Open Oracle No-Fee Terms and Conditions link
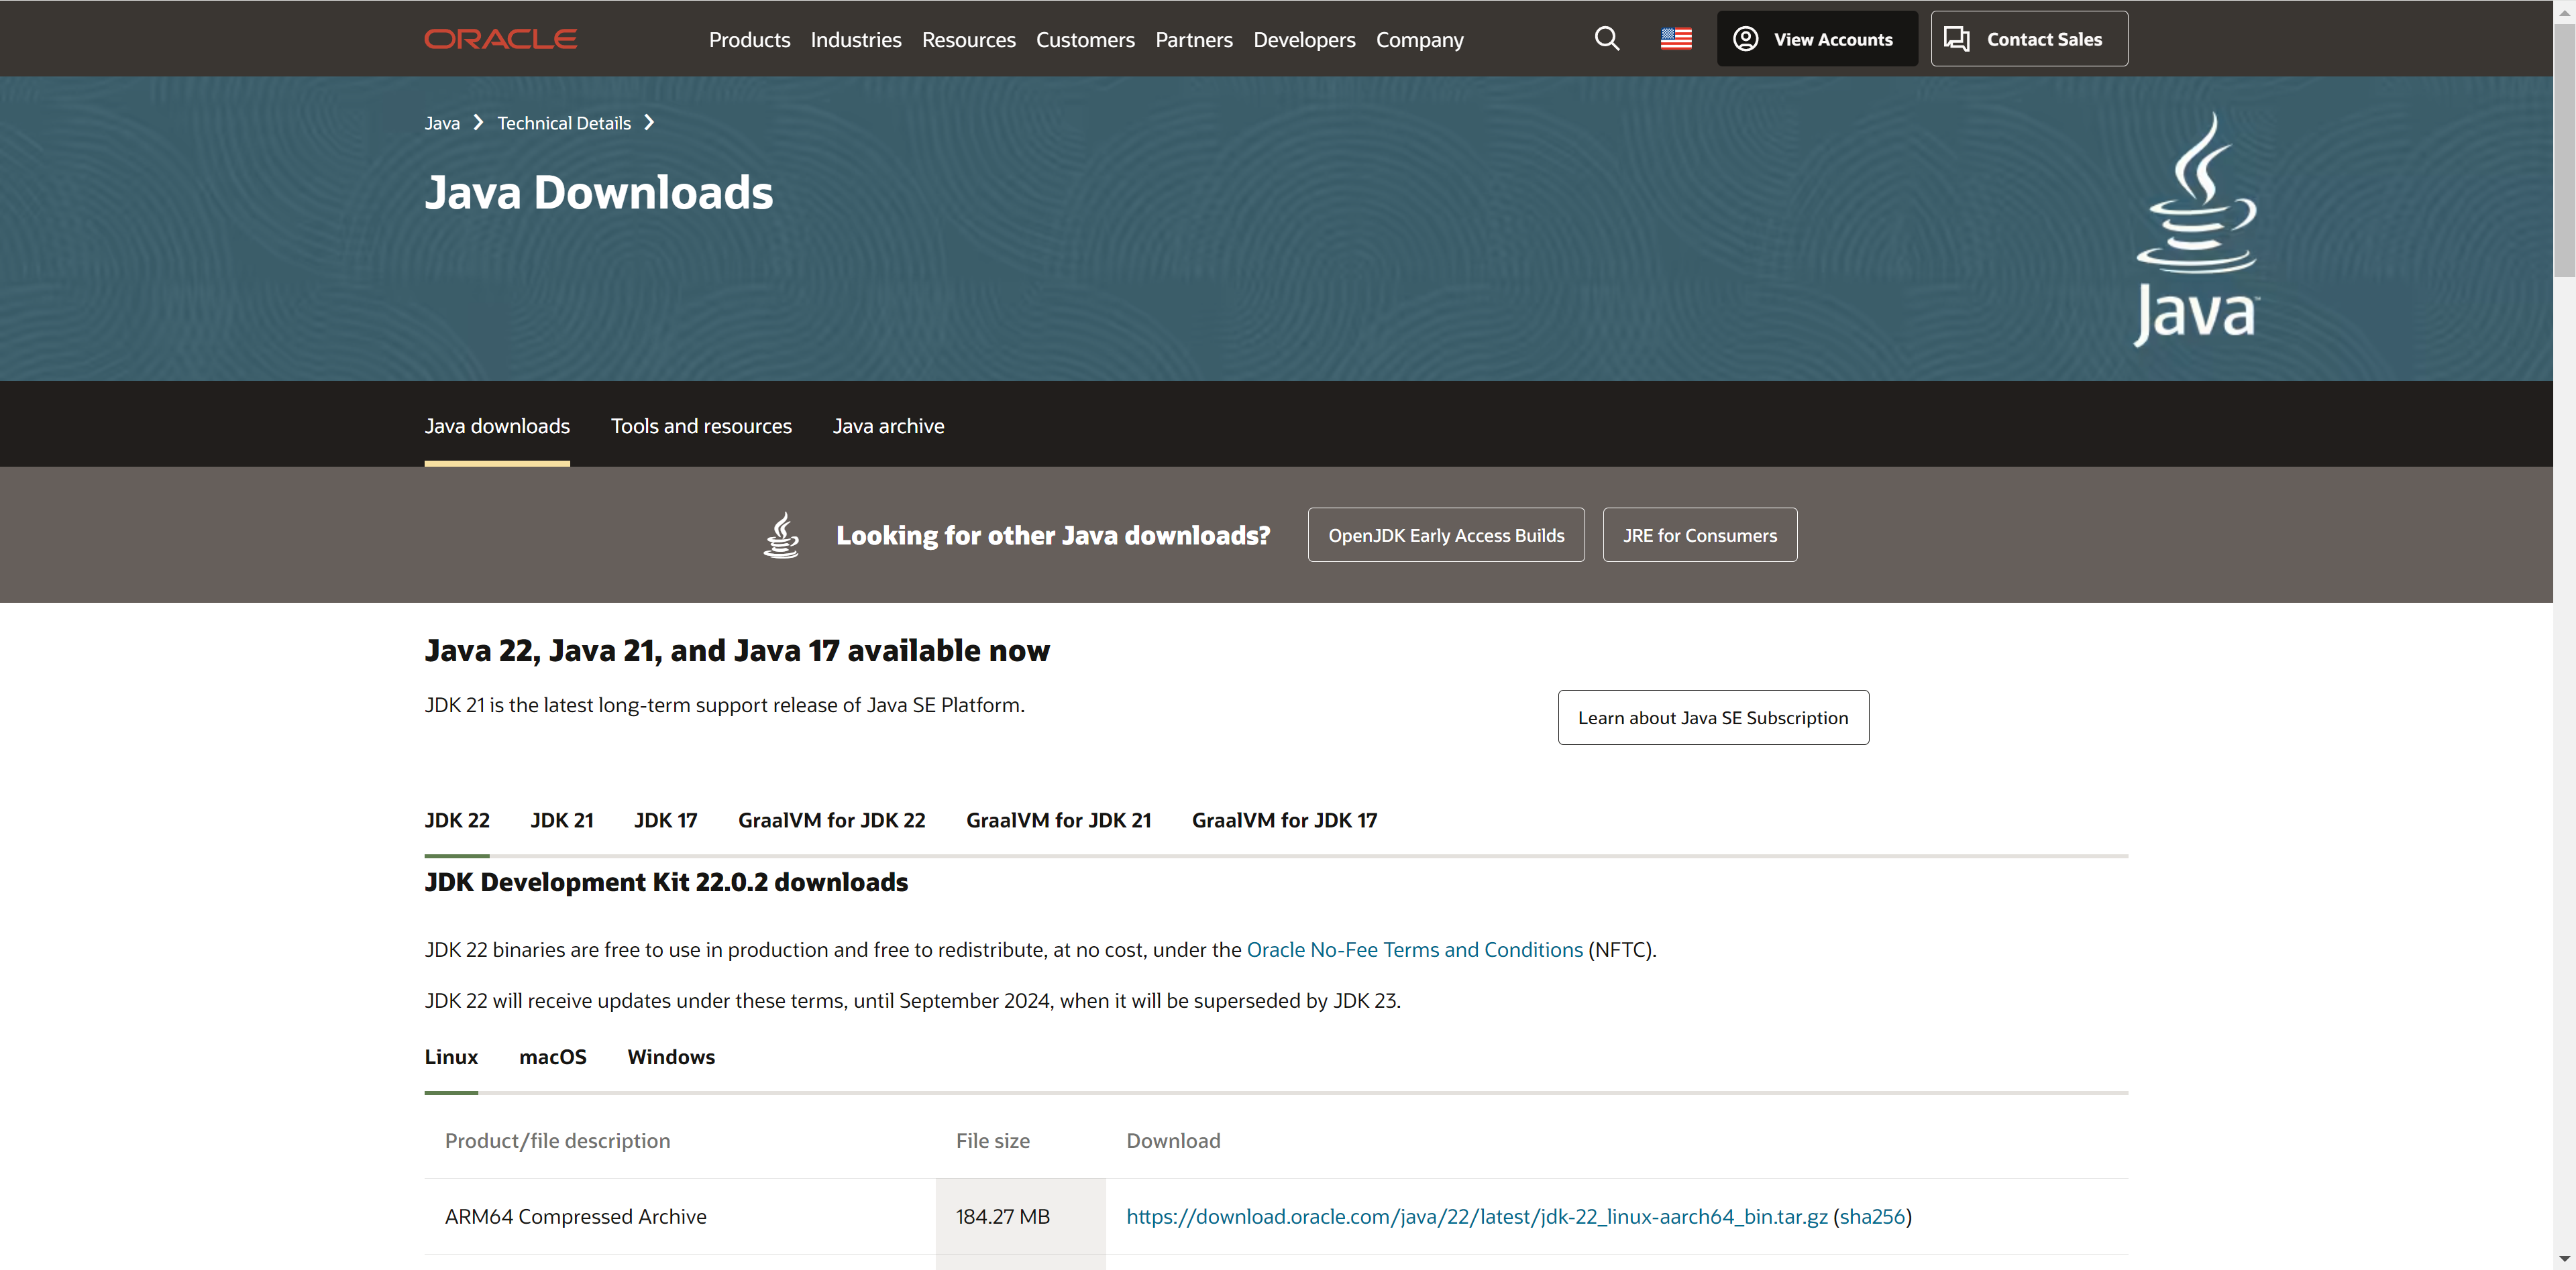Viewport: 2576px width, 1270px height. point(1414,949)
